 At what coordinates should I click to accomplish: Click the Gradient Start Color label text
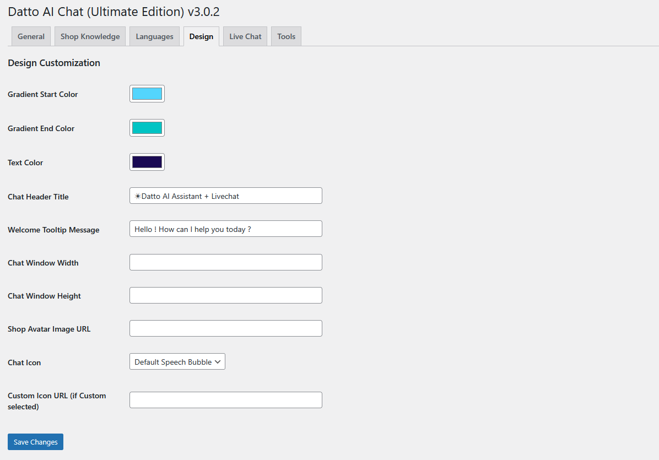(43, 94)
